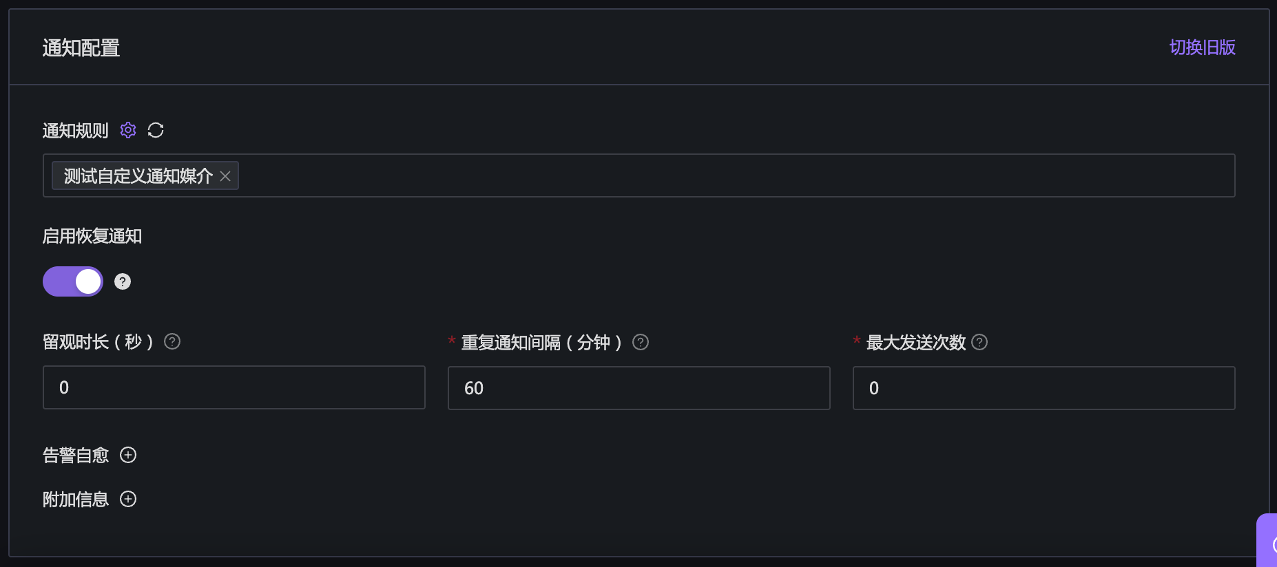Focus the 最大发送次数 input field
1277x567 pixels.
[1044, 388]
